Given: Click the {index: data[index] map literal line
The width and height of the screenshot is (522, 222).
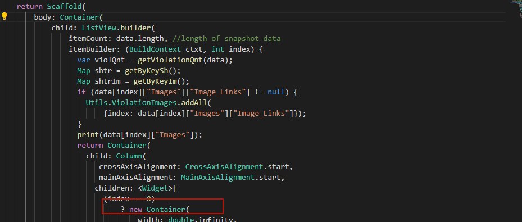Looking at the screenshot, I should tap(205, 114).
